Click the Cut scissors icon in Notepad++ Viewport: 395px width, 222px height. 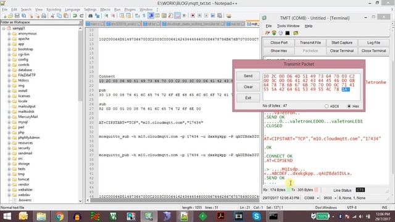tap(52, 15)
